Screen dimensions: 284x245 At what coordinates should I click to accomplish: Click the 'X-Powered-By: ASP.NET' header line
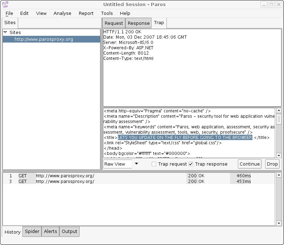(128, 48)
